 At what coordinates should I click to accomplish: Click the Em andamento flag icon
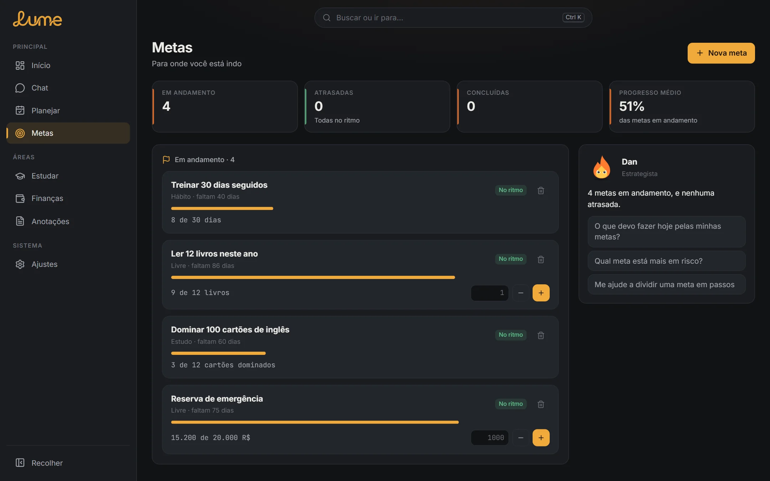pos(166,160)
